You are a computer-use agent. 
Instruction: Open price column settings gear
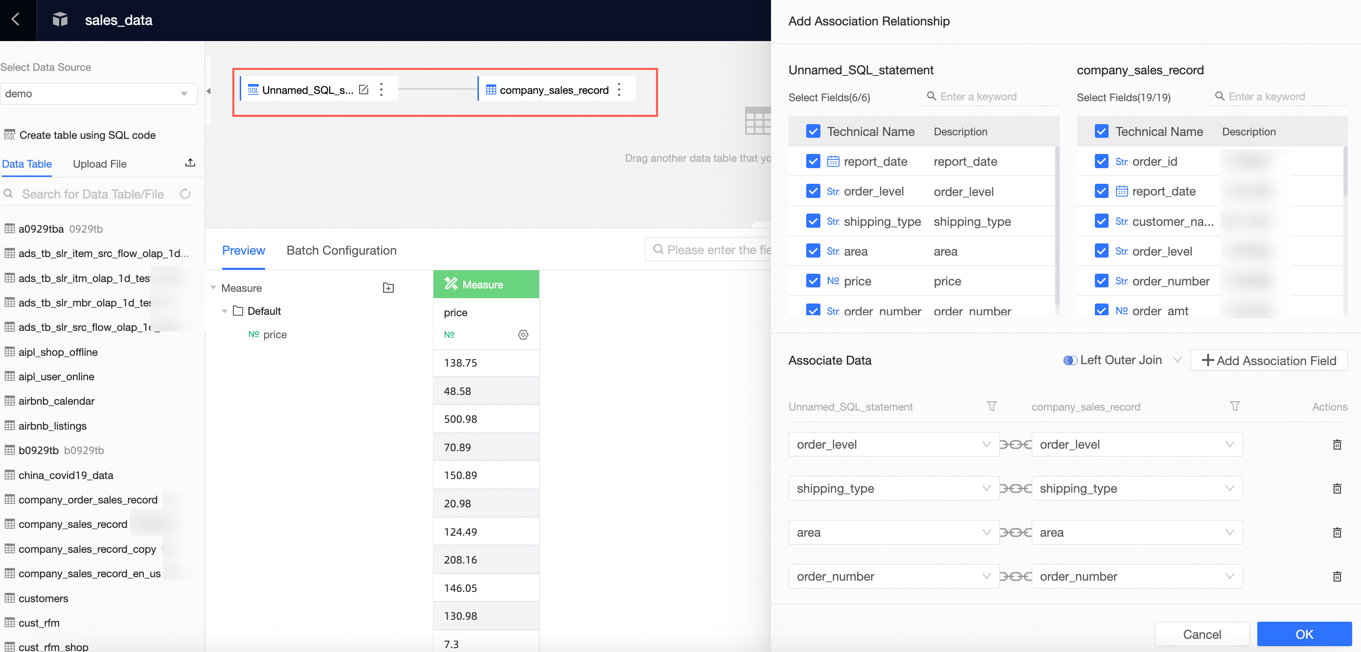click(523, 335)
